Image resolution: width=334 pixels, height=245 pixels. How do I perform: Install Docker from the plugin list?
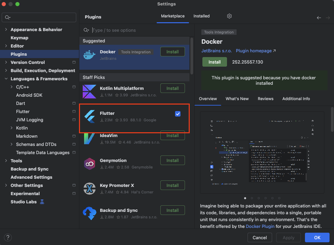173,52
